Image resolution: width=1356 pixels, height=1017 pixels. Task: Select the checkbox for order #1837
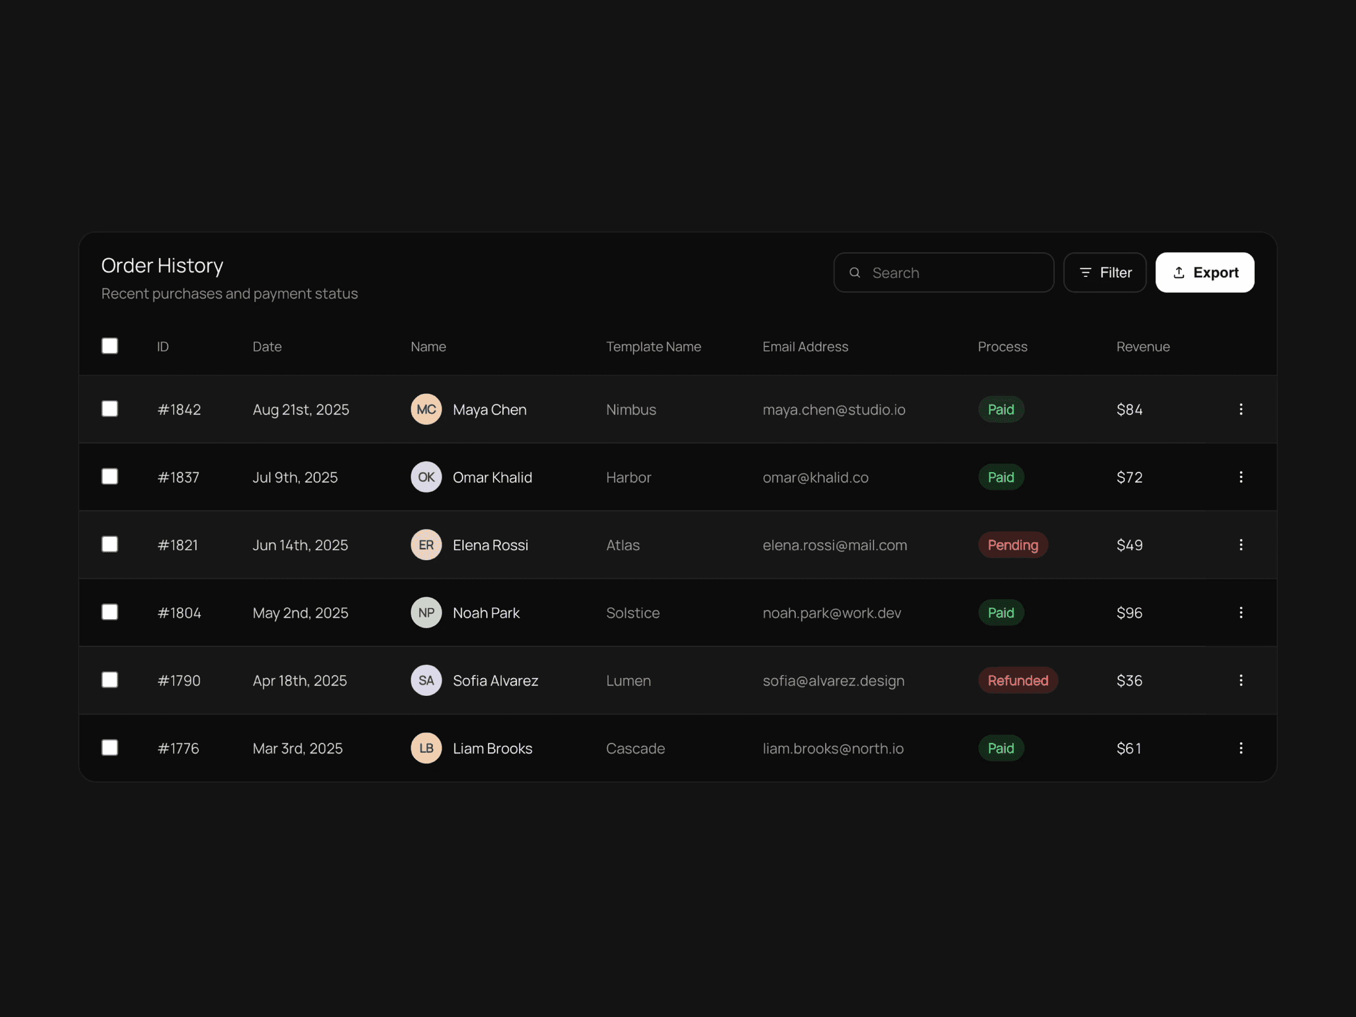110,477
